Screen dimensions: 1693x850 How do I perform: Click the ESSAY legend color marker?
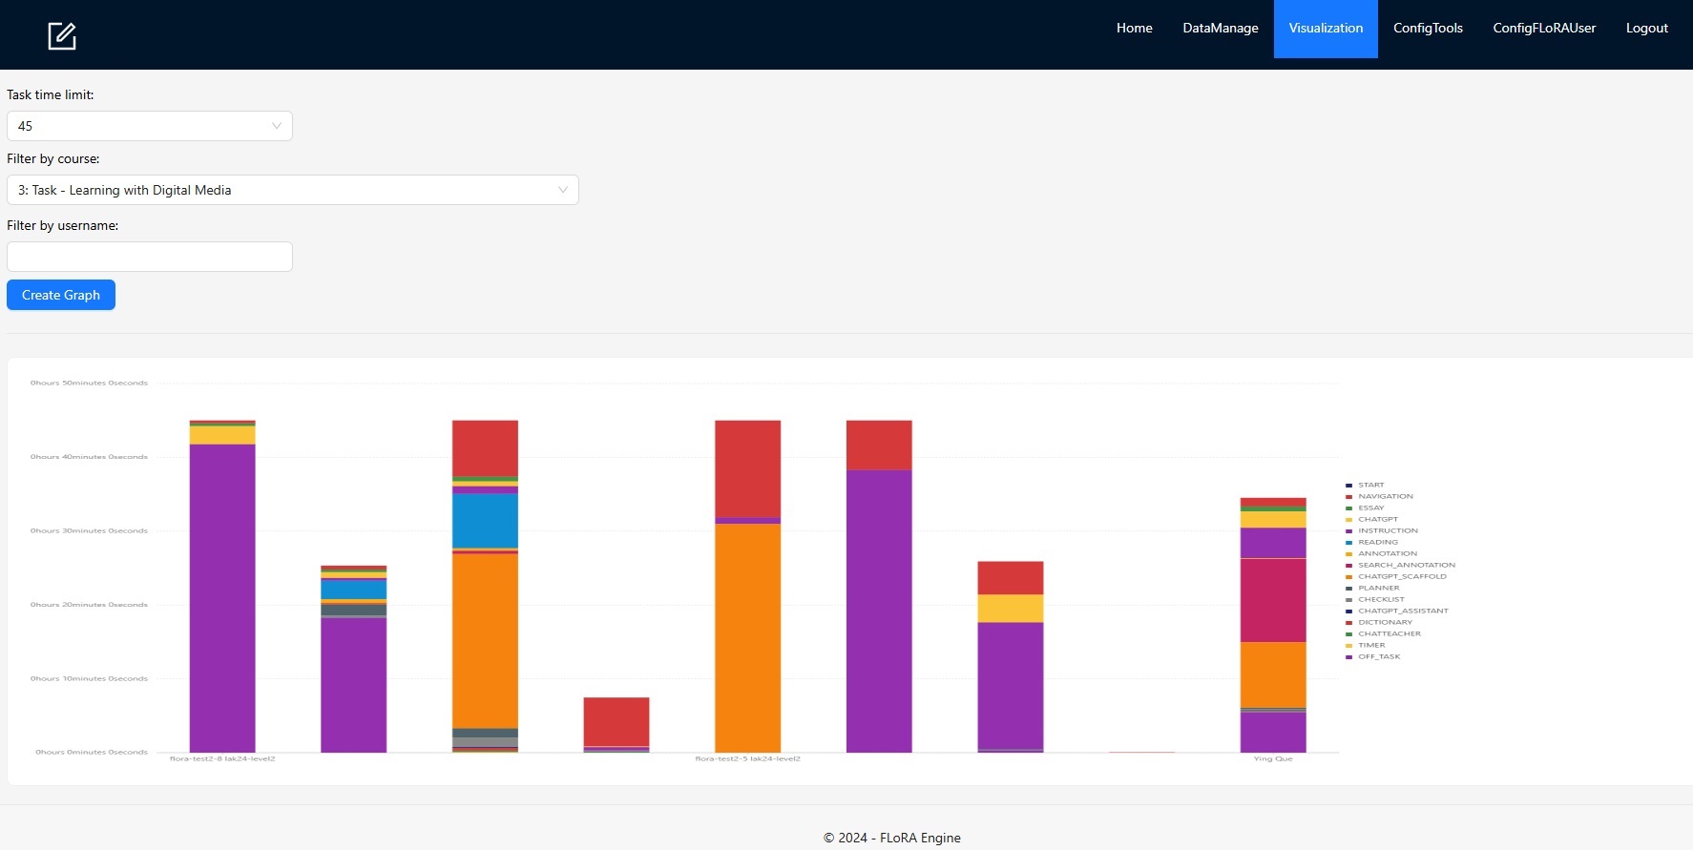(1348, 508)
